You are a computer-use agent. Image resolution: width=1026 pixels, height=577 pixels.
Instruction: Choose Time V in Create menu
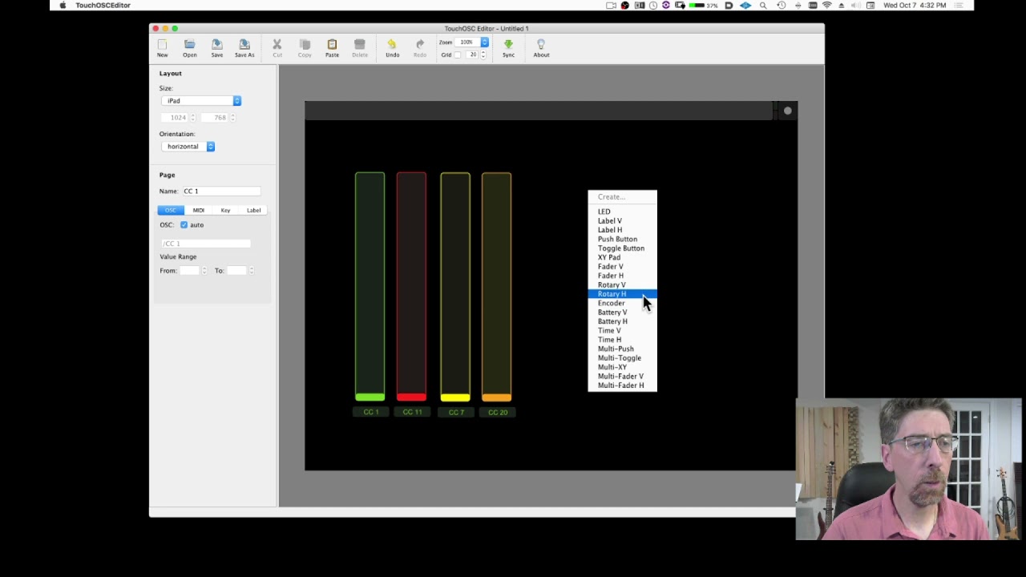tap(622, 330)
